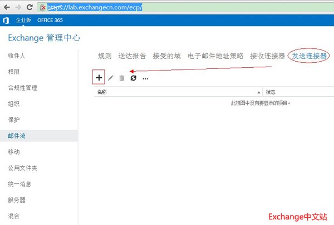The height and width of the screenshot is (225, 334).
Task: Click the pencil edit icon
Action: (x=111, y=78)
